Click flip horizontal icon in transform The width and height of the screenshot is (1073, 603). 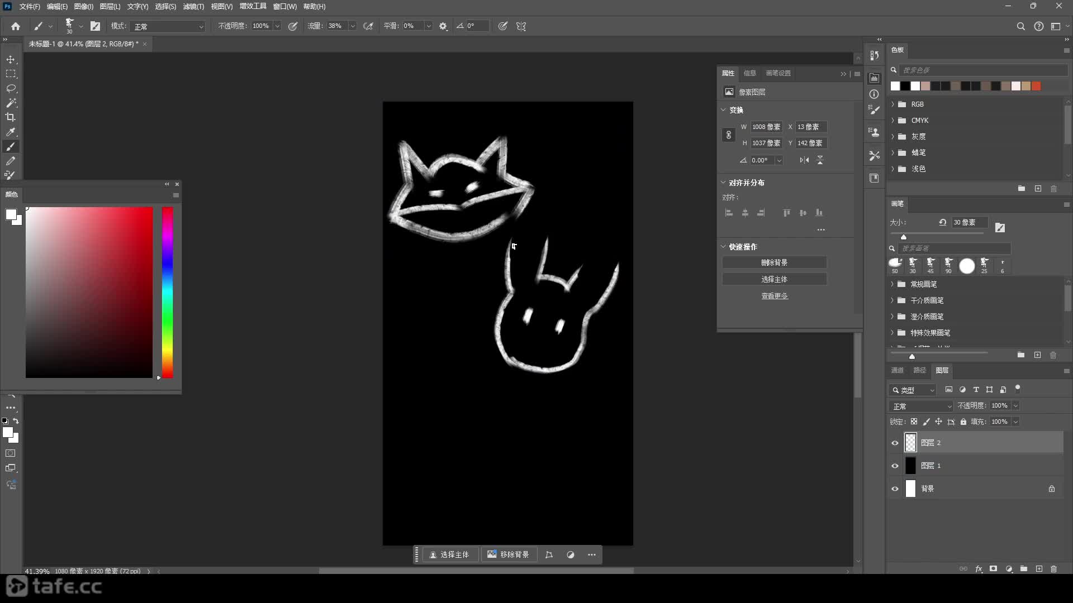click(x=804, y=160)
